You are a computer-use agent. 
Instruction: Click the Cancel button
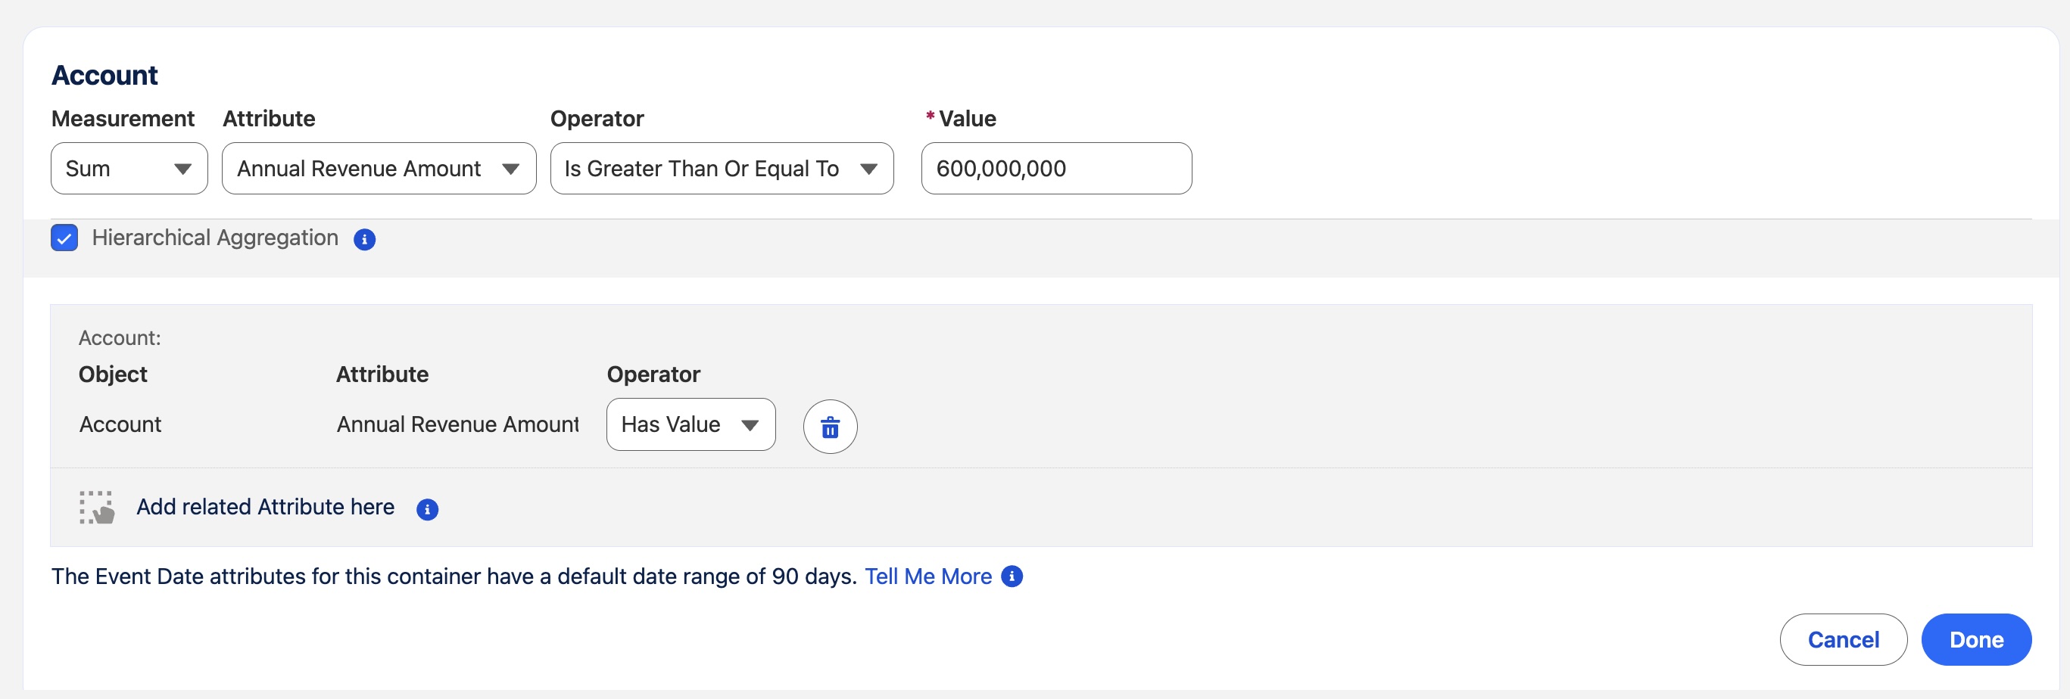[x=1844, y=639]
